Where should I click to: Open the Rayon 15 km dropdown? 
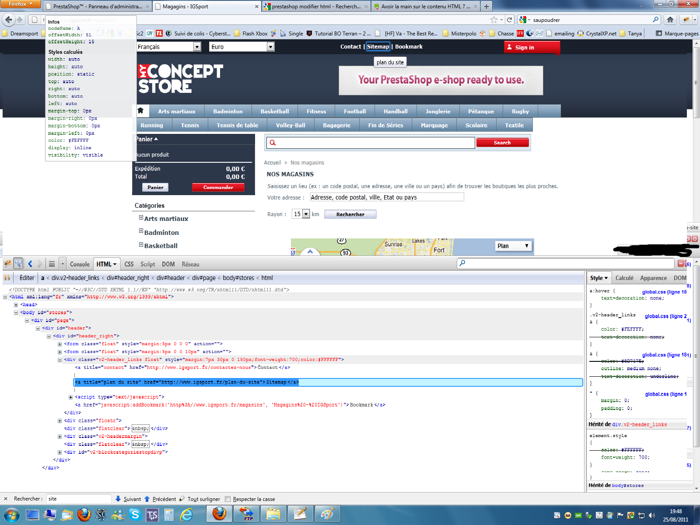click(x=301, y=214)
